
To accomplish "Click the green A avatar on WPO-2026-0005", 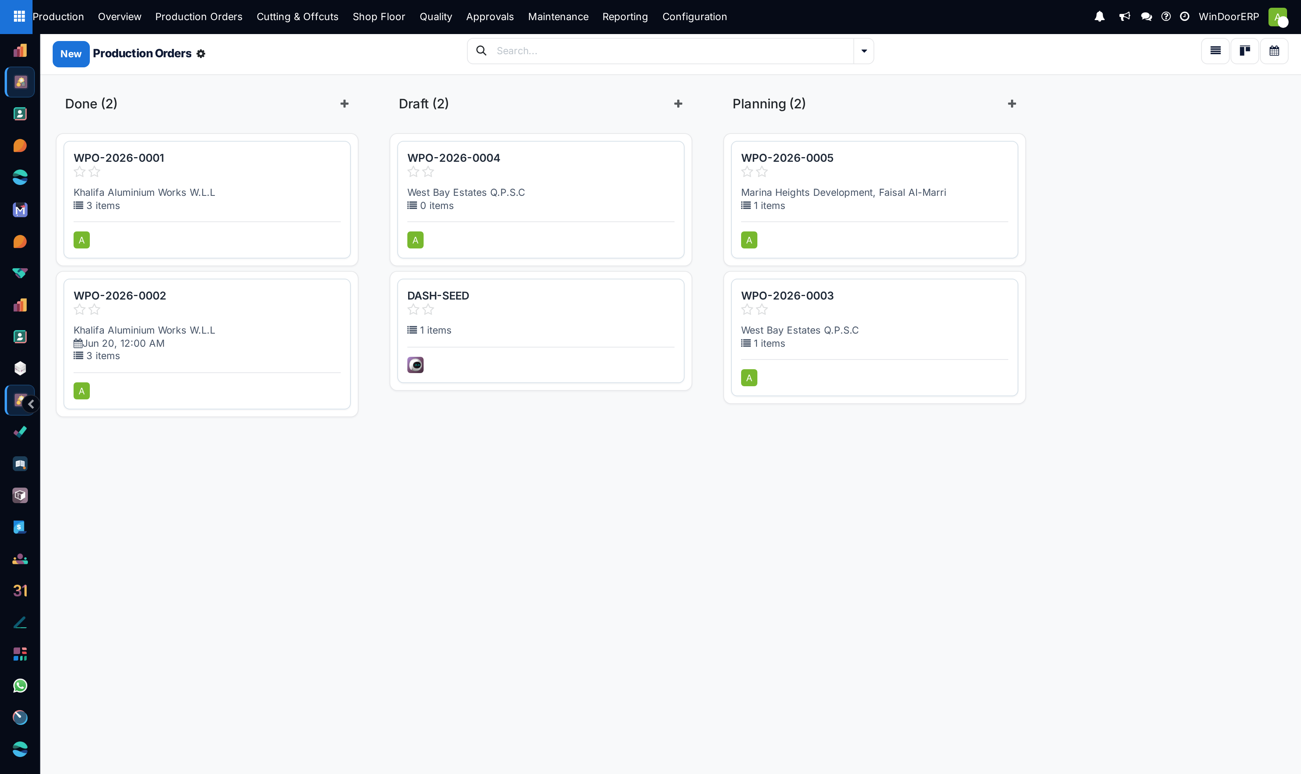I will pos(749,240).
